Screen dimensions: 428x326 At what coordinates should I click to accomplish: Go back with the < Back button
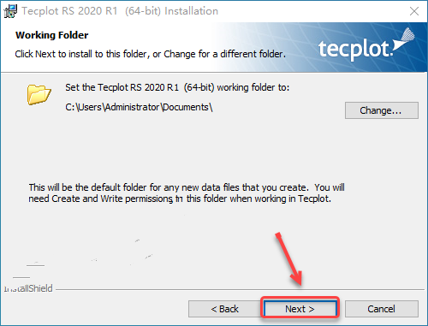point(224,309)
